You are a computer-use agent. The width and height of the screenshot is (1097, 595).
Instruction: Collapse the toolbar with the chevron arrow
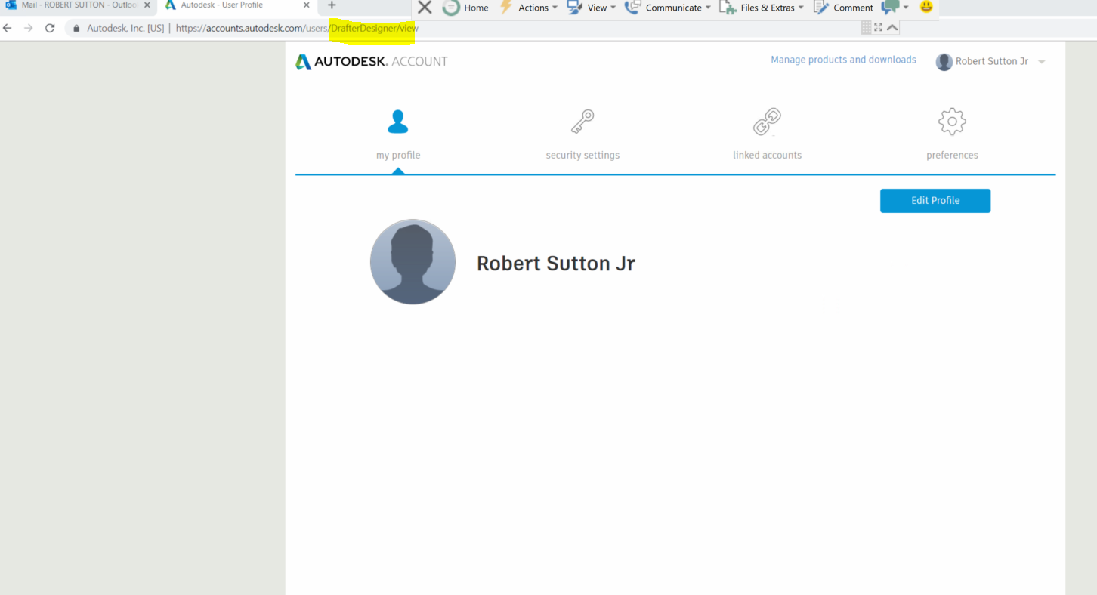892,26
